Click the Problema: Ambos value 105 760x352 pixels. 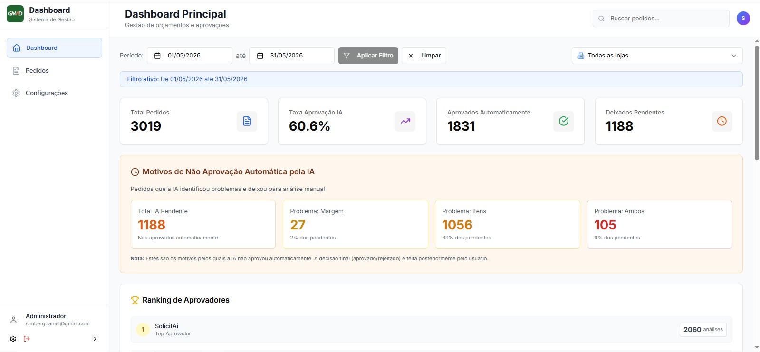(x=605, y=225)
